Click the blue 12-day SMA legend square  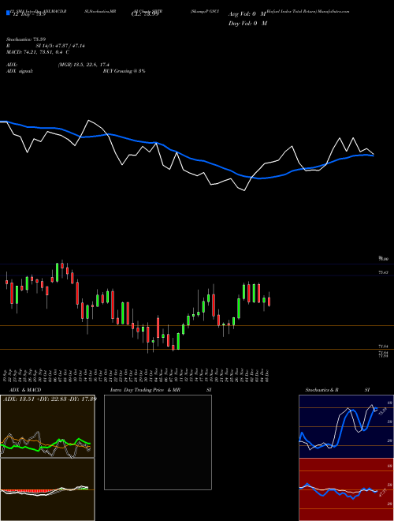click(x=8, y=13)
